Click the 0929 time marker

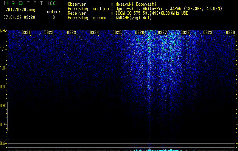click(208, 32)
